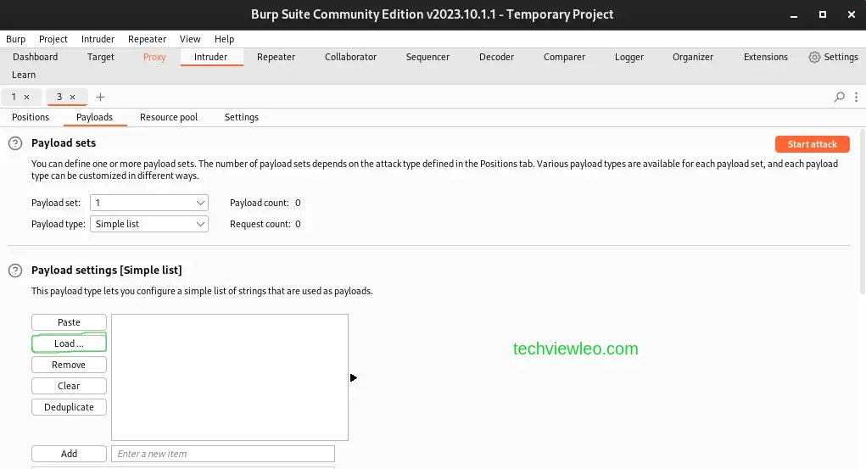This screenshot has height=469, width=866.
Task: Open the Intruder menu in menu bar
Action: point(98,39)
